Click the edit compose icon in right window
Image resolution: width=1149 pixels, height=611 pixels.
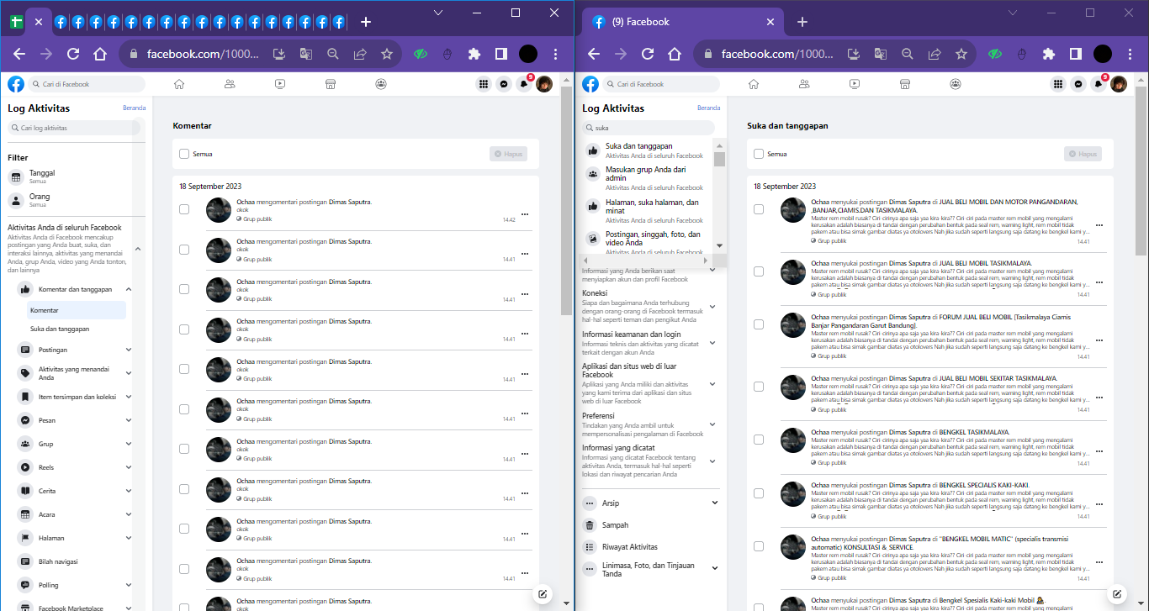coord(1118,594)
